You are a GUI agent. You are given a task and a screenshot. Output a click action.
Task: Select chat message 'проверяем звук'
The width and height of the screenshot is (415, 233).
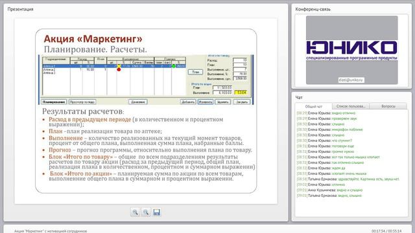(x=344, y=118)
